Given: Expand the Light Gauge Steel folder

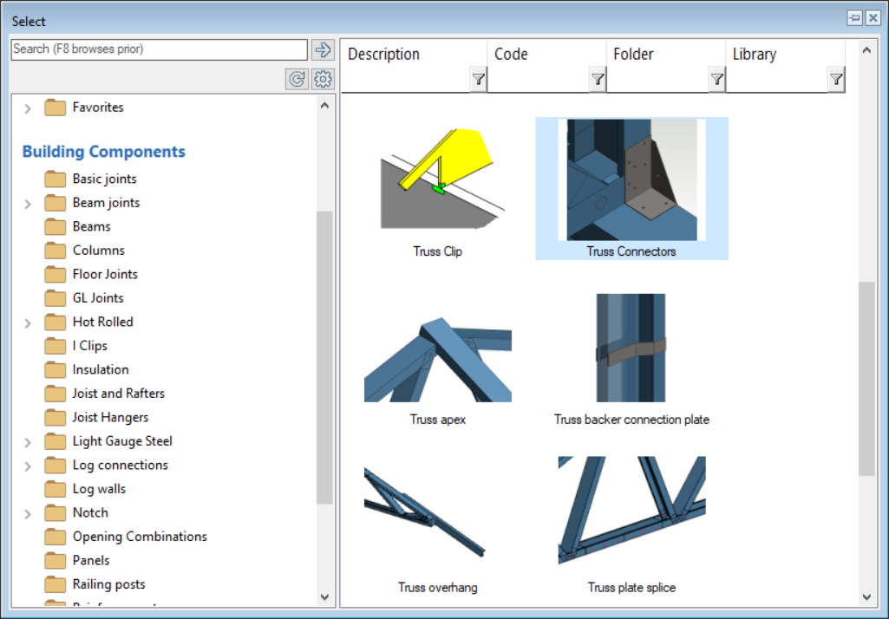Looking at the screenshot, I should (28, 442).
